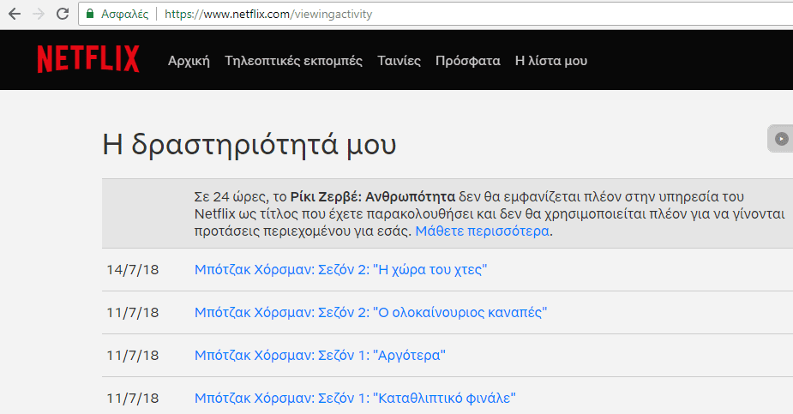Click the green secure padlock icon

click(x=90, y=14)
